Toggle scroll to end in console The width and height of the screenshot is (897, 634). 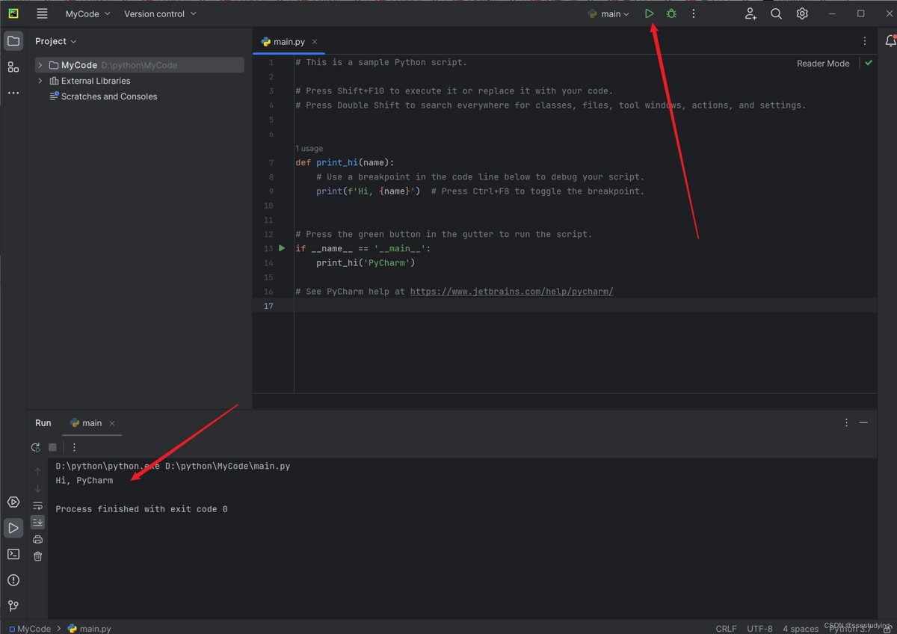(x=38, y=522)
